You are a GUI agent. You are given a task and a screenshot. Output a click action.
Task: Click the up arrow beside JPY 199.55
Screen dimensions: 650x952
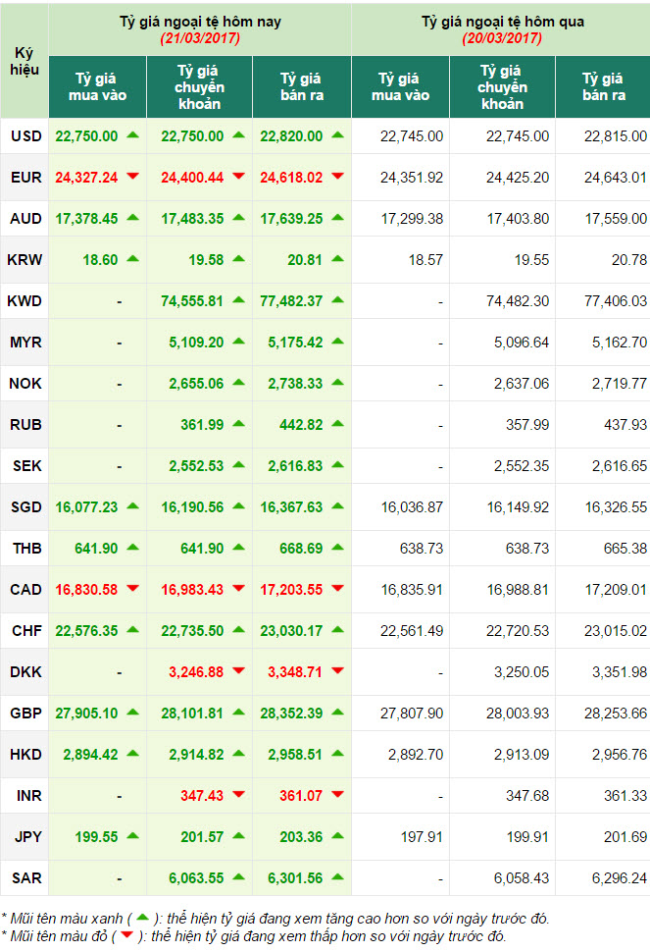coord(132,836)
